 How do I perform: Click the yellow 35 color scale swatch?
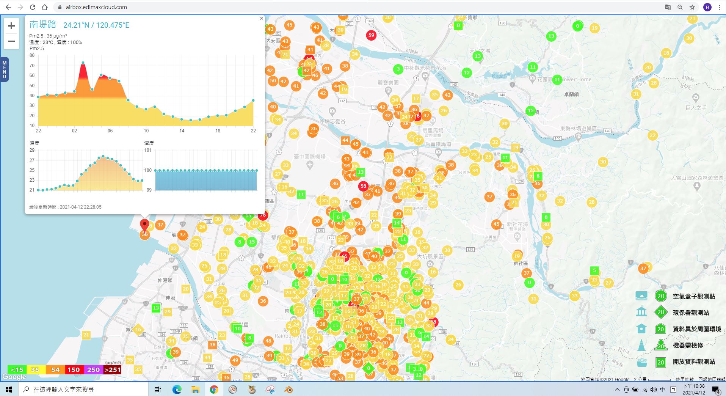point(36,369)
